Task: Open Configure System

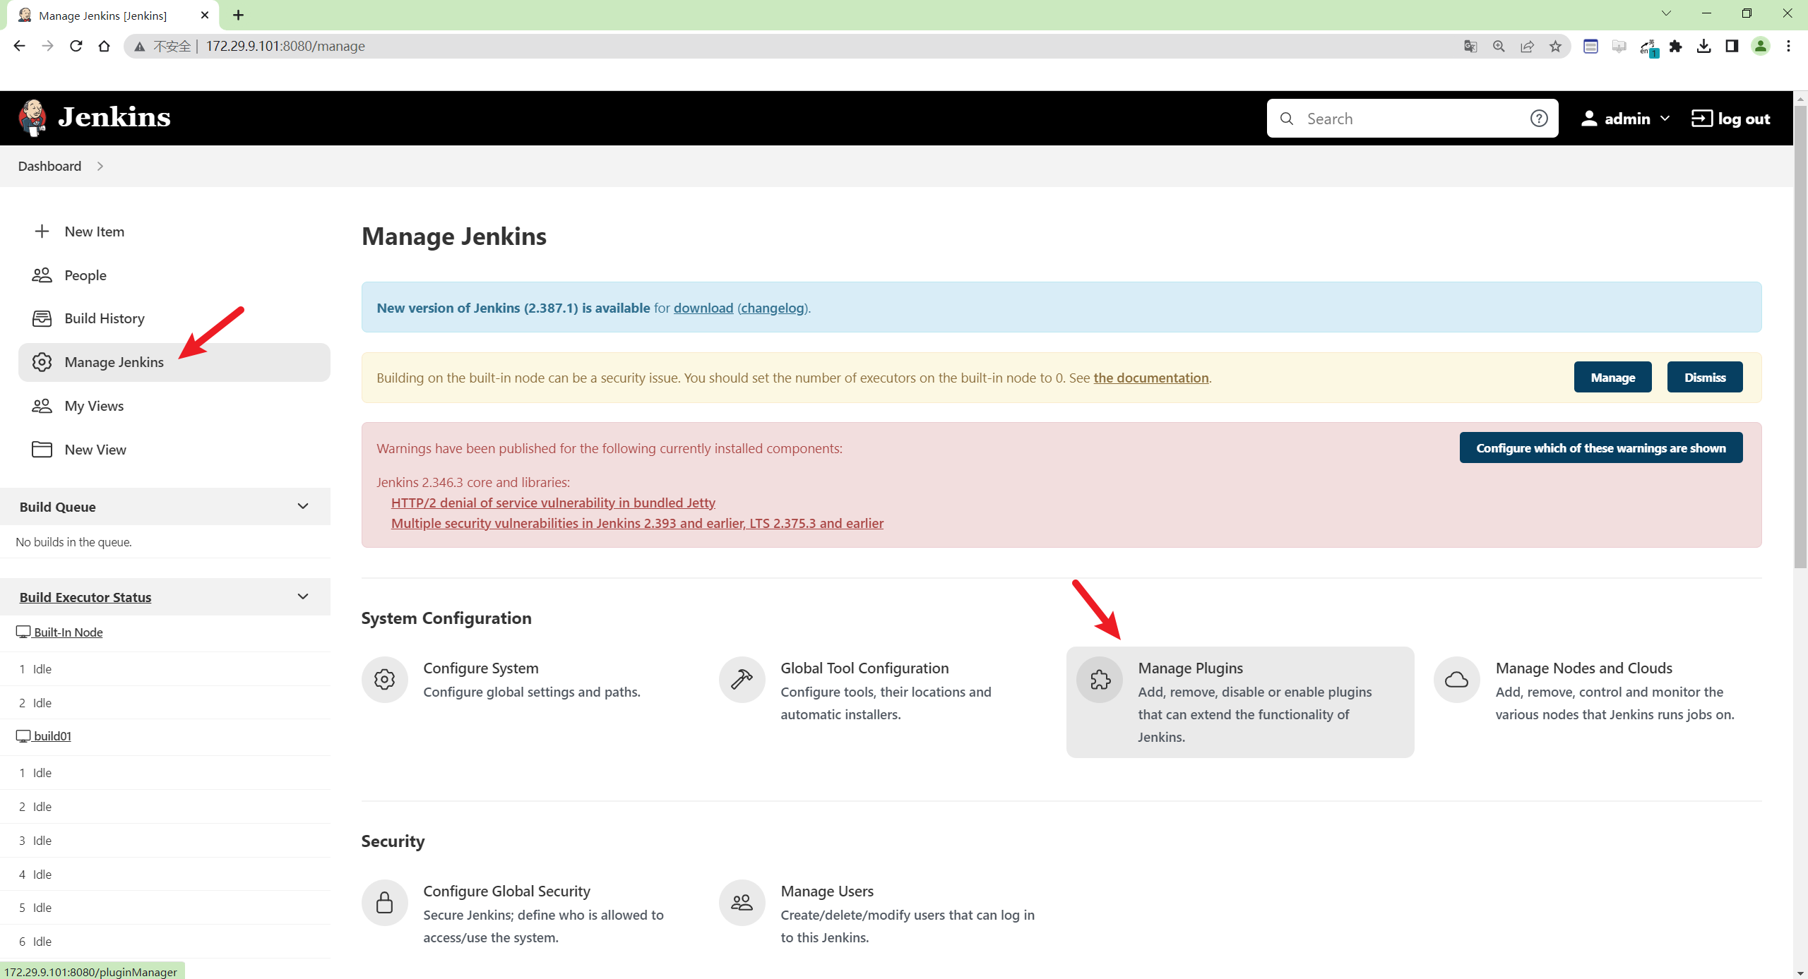Action: tap(530, 680)
